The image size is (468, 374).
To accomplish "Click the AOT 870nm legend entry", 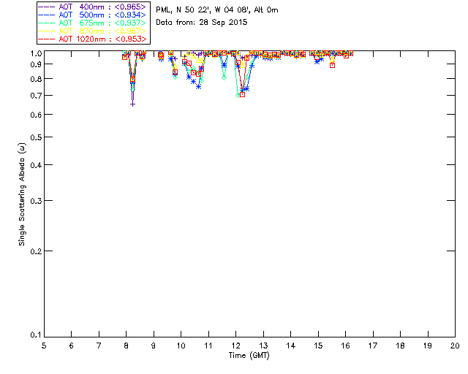I will click(92, 31).
